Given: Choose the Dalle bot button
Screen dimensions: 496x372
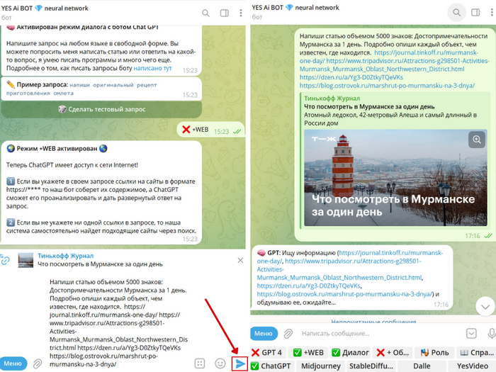Looking at the screenshot, I should [x=422, y=366].
